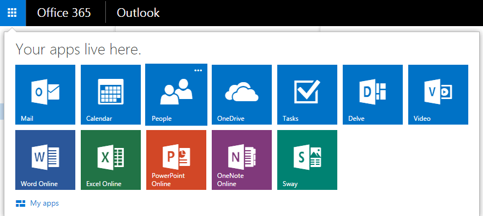Launch Excel Online tile
This screenshot has width=483, height=216.
point(111,160)
